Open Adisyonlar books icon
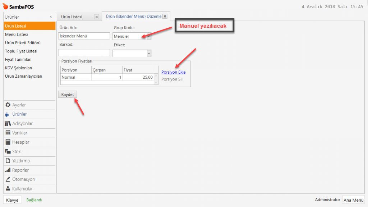 point(8,124)
